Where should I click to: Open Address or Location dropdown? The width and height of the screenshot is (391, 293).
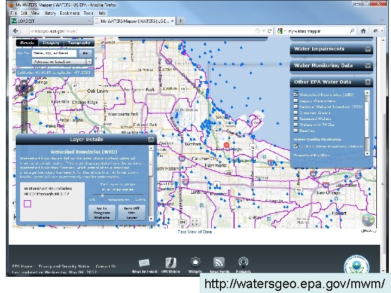pos(89,61)
